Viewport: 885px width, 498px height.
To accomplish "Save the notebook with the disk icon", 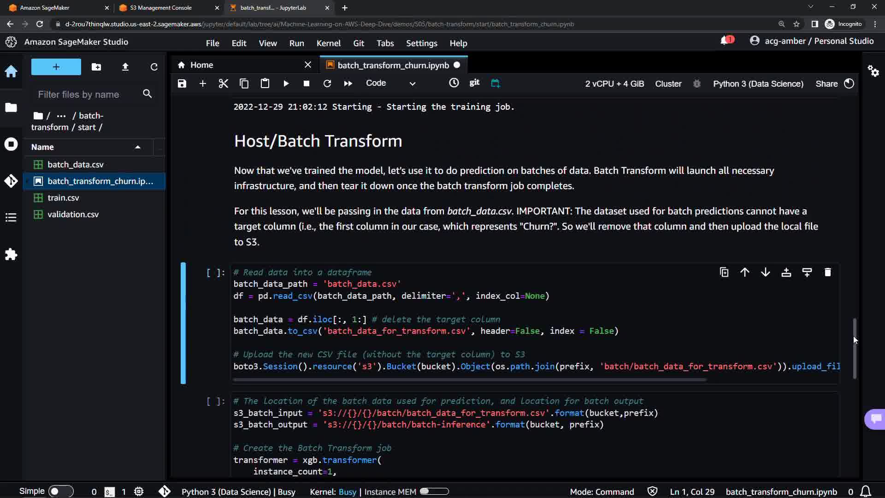I will pyautogui.click(x=182, y=83).
